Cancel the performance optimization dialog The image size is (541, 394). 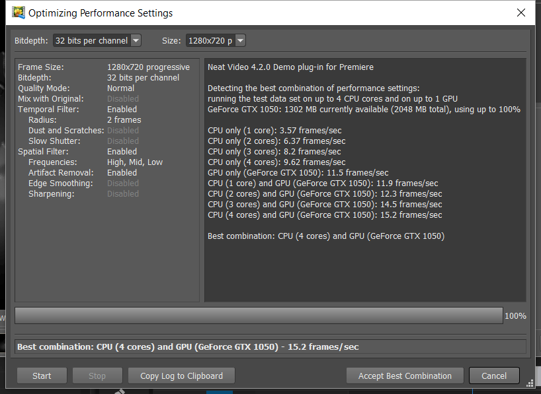pos(494,376)
